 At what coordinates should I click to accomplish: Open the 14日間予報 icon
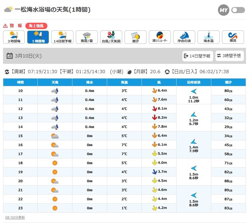click(x=62, y=37)
